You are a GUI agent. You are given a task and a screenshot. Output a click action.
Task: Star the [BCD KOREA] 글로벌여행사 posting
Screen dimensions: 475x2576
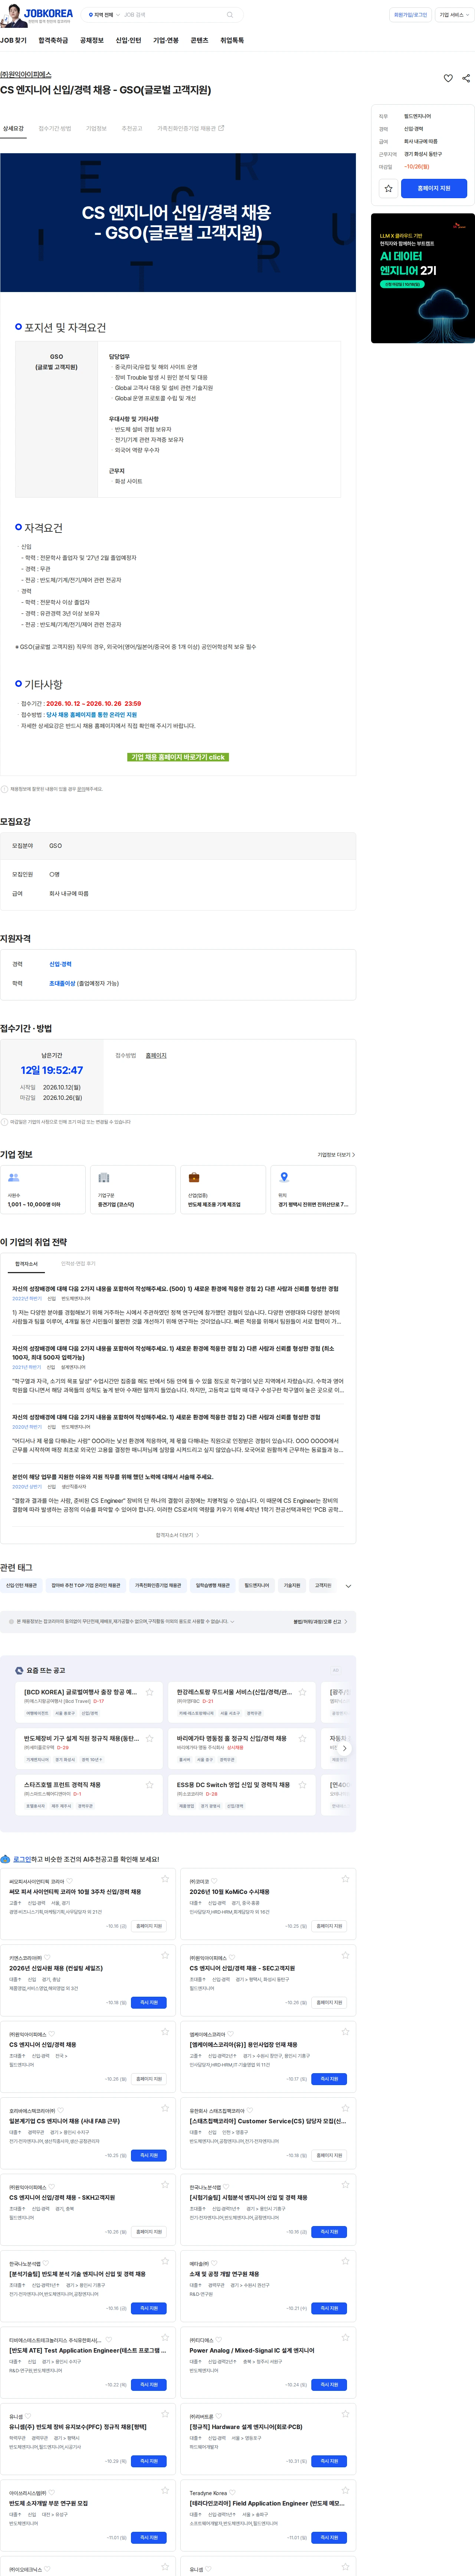pos(149,1692)
